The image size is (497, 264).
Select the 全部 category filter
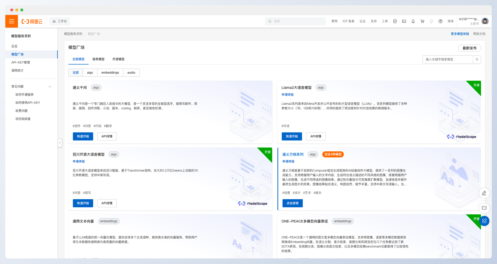(x=76, y=72)
